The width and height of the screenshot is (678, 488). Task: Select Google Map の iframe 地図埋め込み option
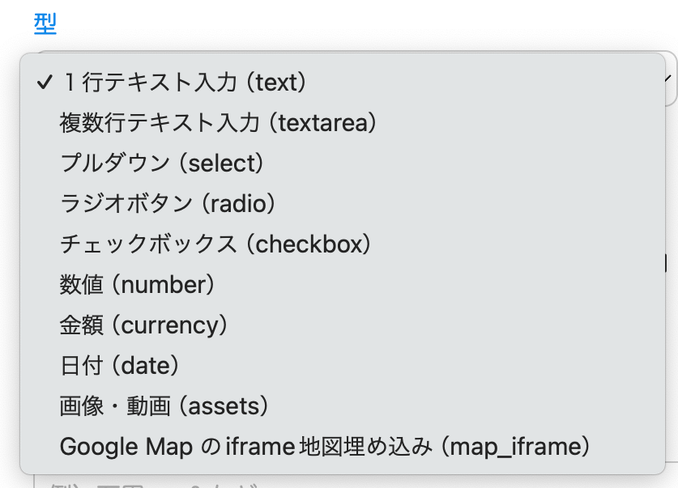click(x=324, y=446)
